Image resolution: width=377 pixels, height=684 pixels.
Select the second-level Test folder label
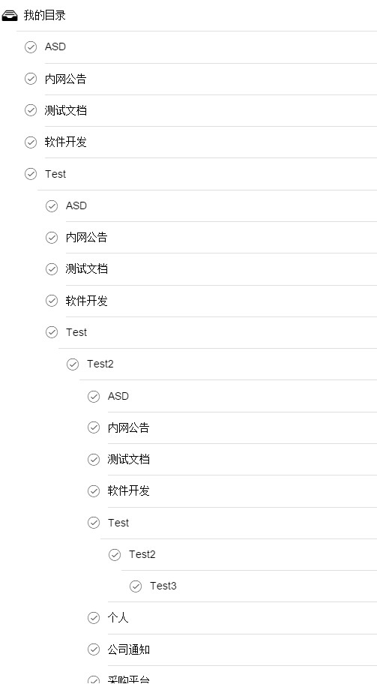pyautogui.click(x=76, y=332)
